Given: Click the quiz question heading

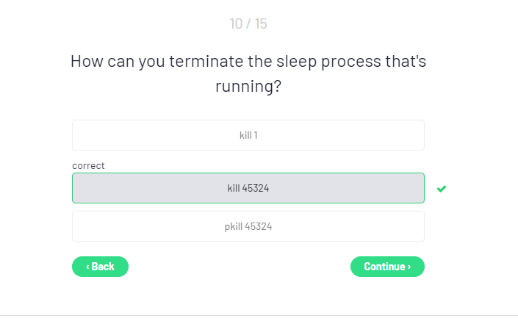Looking at the screenshot, I should pyautogui.click(x=248, y=73).
